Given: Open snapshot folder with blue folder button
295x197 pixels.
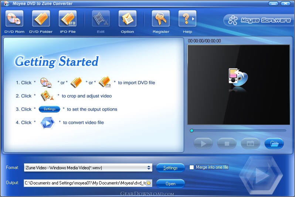Looking at the screenshot, I should coord(274,144).
